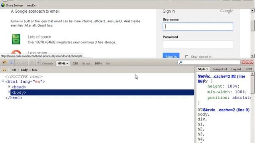Switch to the Console tab

pyautogui.click(x=48, y=64)
